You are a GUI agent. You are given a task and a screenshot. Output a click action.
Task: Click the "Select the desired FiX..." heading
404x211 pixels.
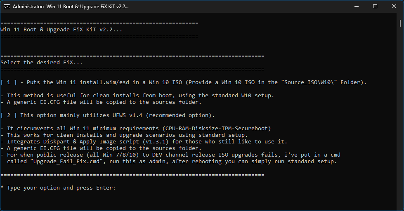41,63
